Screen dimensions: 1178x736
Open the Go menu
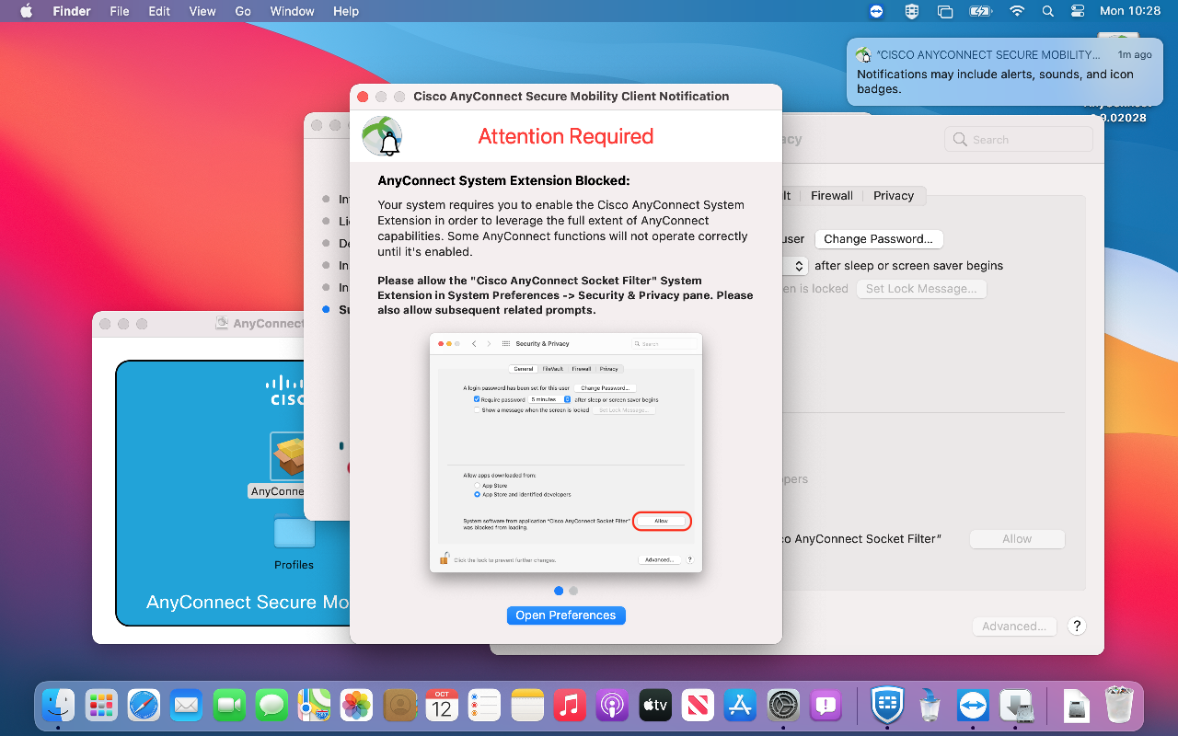(x=243, y=11)
